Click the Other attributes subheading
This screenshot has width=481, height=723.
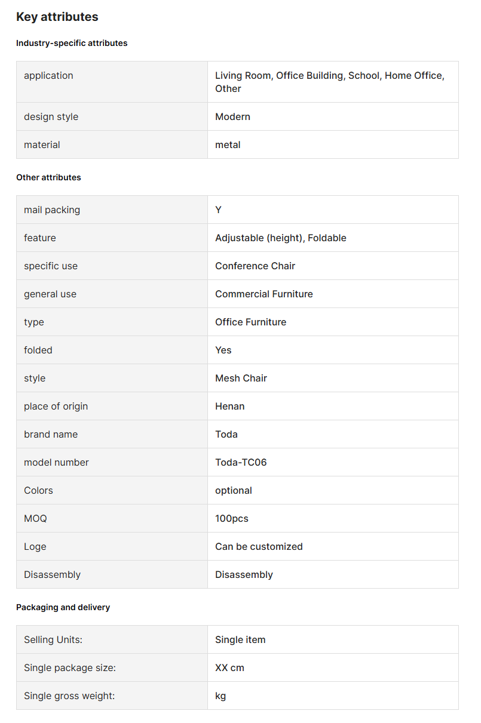click(x=48, y=177)
